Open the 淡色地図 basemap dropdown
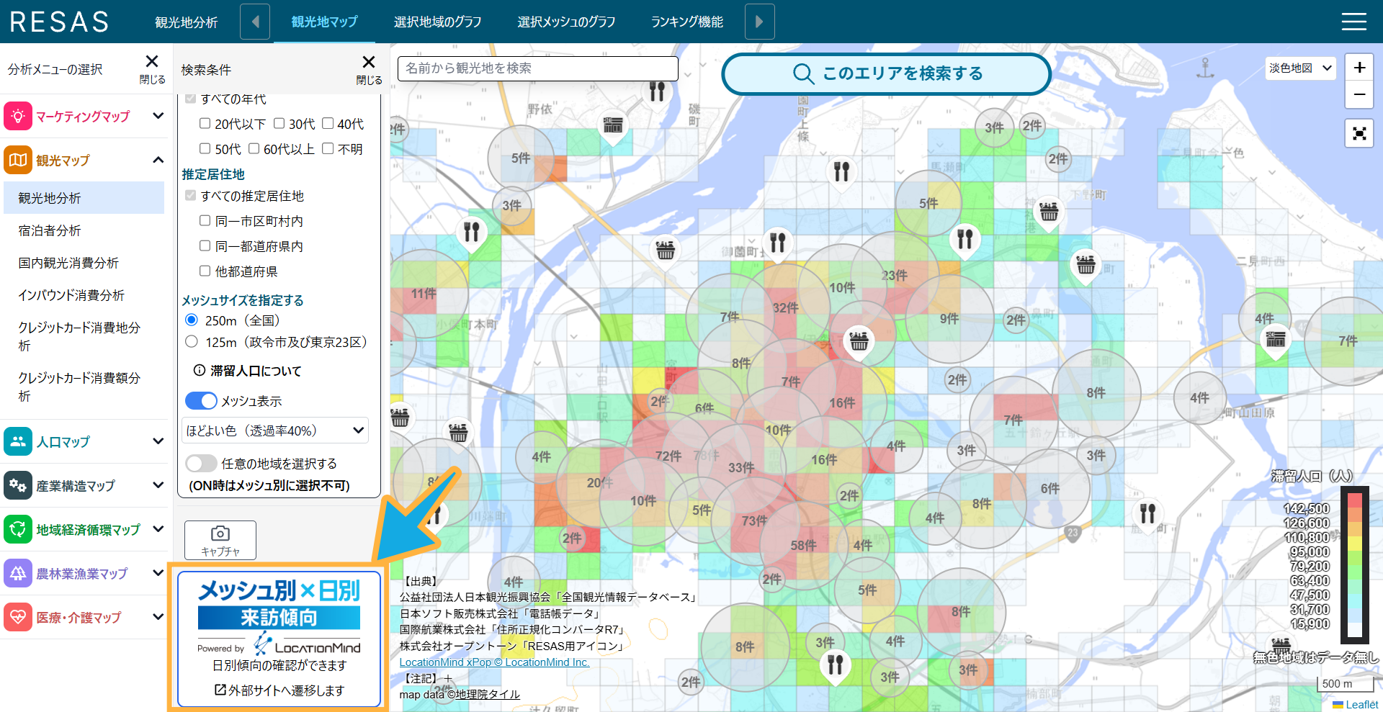This screenshot has height=712, width=1383. pyautogui.click(x=1301, y=68)
